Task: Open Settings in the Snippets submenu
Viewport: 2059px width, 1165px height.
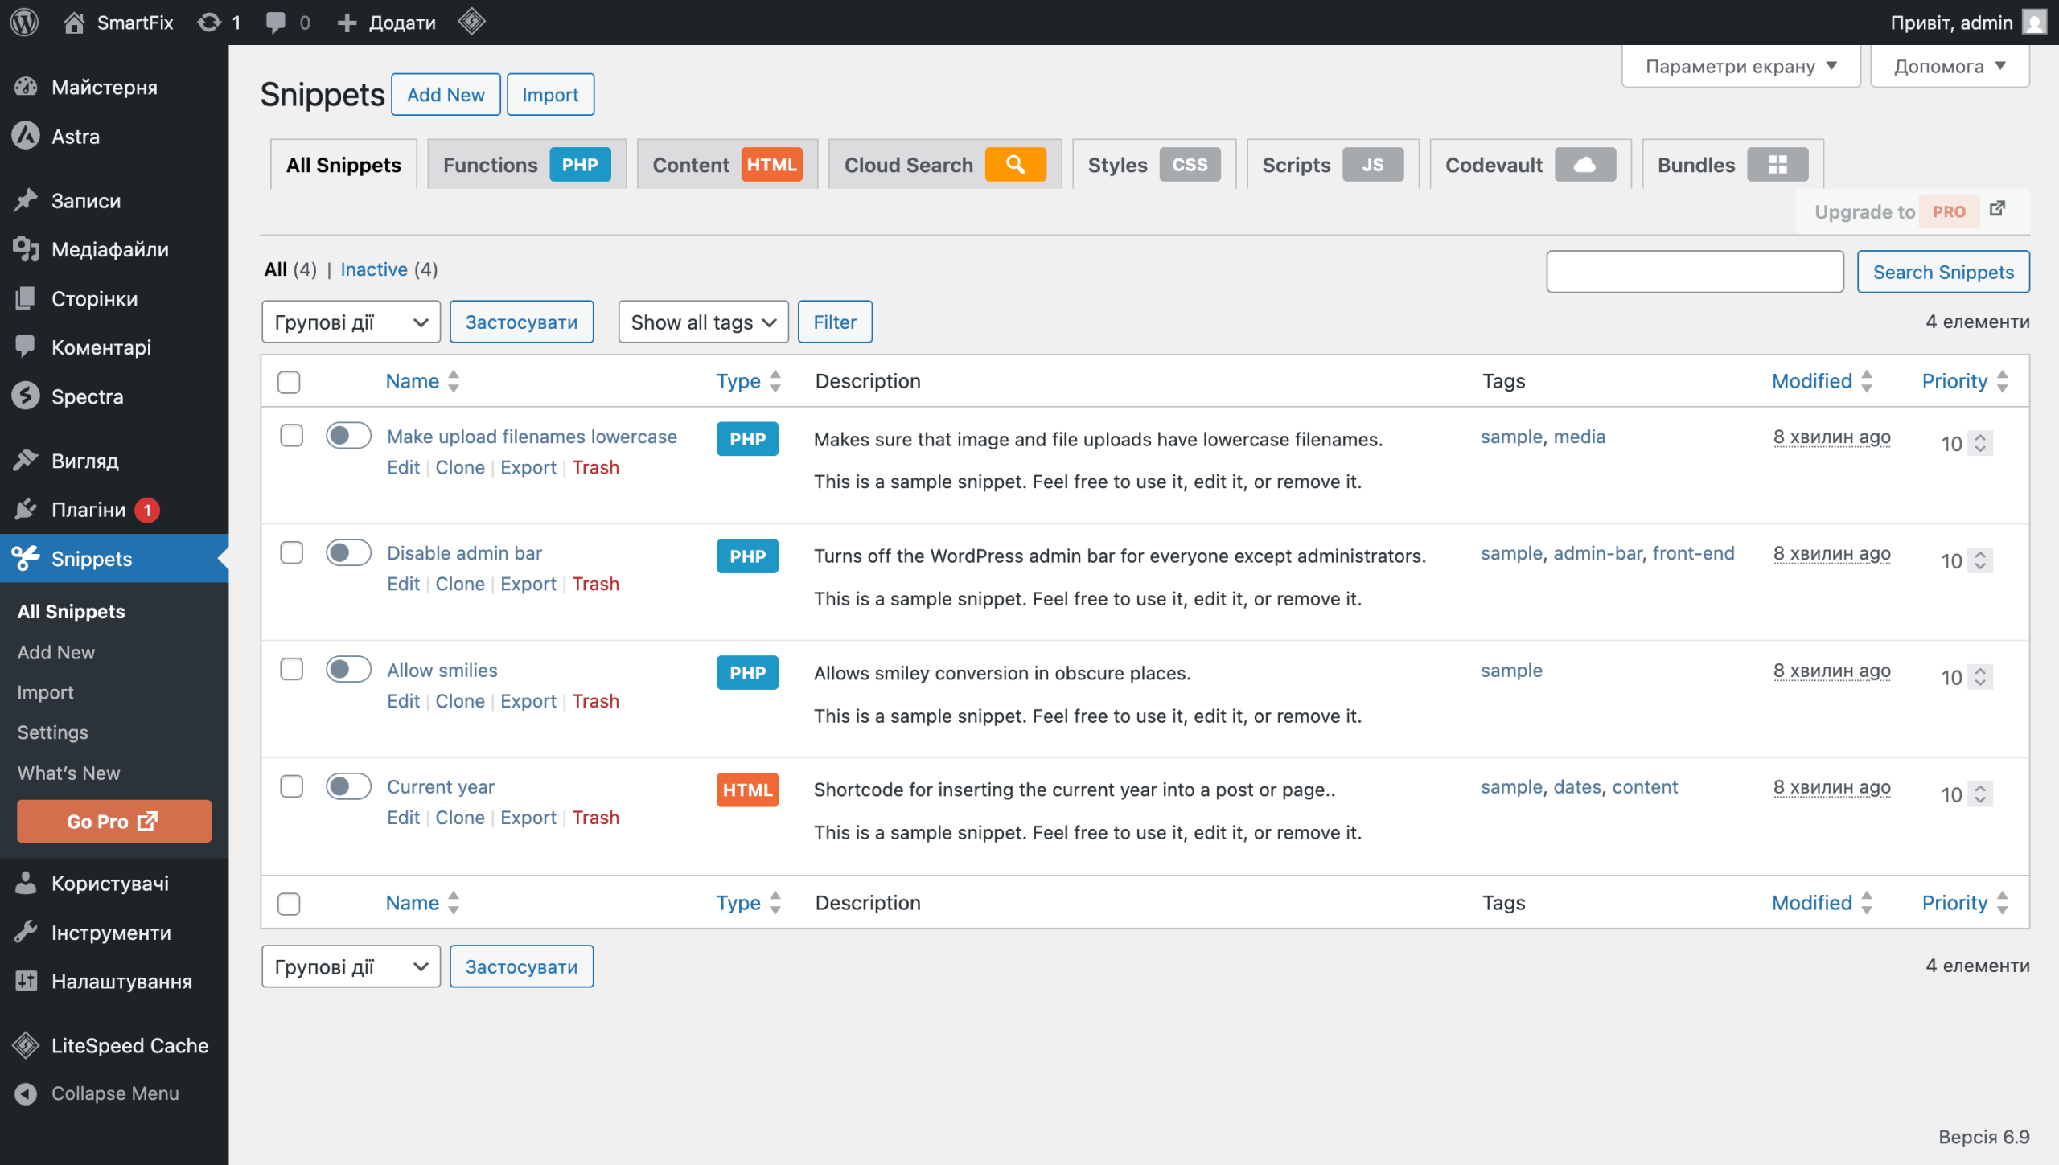Action: click(x=53, y=732)
